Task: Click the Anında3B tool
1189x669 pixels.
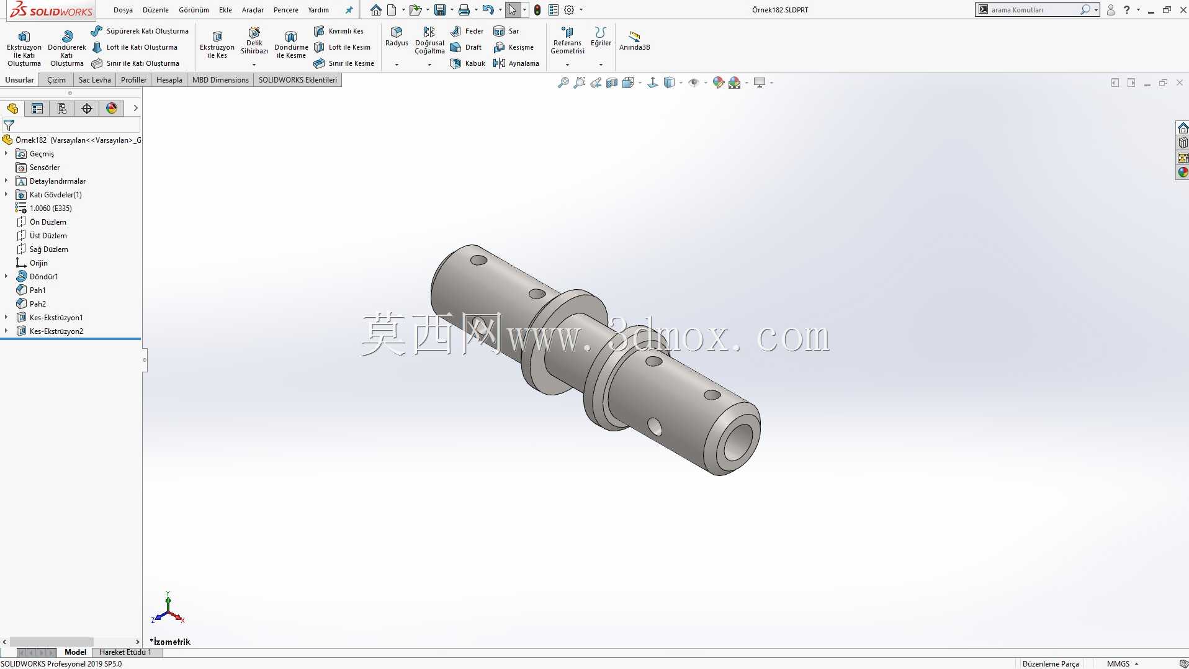Action: (634, 41)
